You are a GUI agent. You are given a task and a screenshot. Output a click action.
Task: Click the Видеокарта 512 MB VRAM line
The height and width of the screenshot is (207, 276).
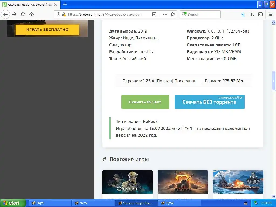214,52
